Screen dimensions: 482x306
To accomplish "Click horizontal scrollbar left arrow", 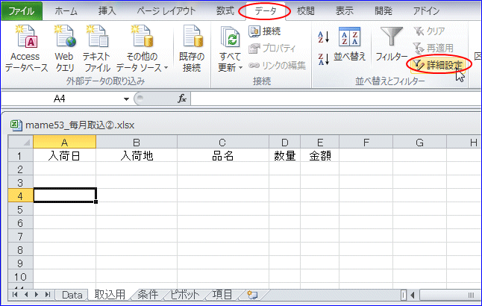I will [x=413, y=295].
